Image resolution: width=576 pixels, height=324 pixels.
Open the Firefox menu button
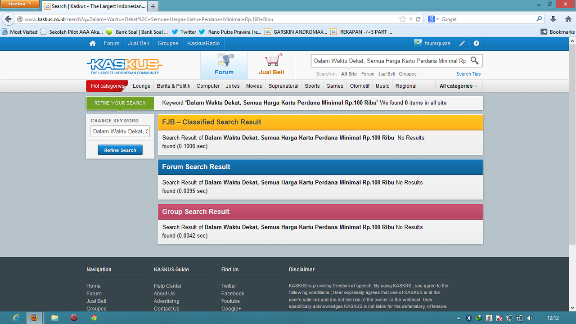[20, 4]
